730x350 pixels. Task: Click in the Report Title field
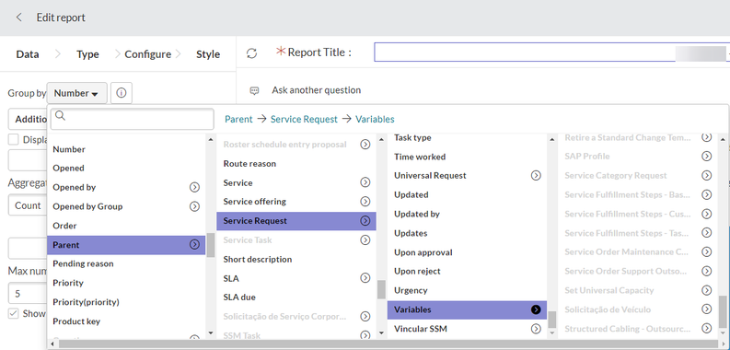[550, 52]
